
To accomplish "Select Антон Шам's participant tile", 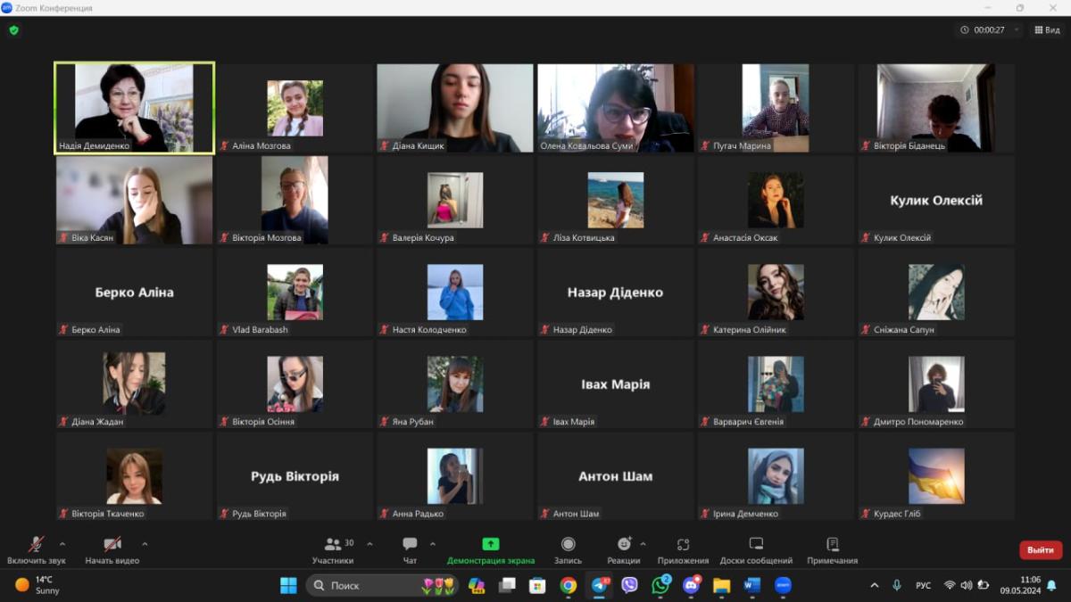I will (x=615, y=475).
